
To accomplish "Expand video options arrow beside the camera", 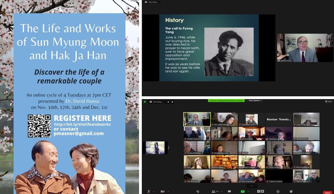I will pyautogui.click(x=168, y=191).
